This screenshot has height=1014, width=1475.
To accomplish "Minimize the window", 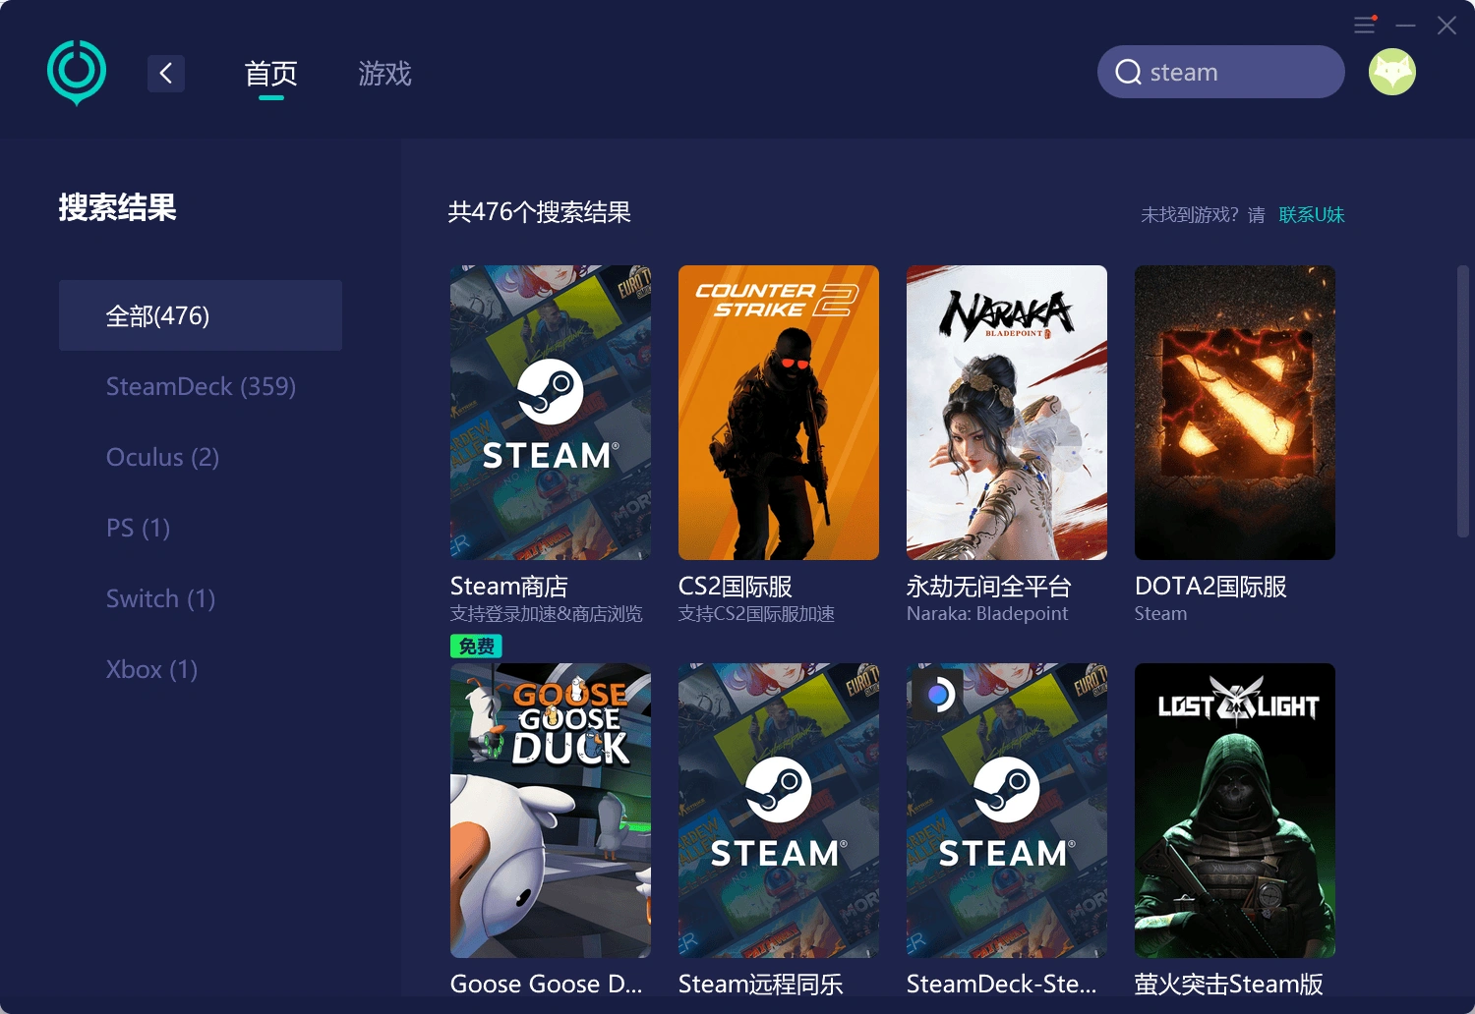I will point(1406,26).
